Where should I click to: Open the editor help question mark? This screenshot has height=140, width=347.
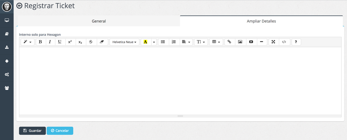tap(296, 42)
